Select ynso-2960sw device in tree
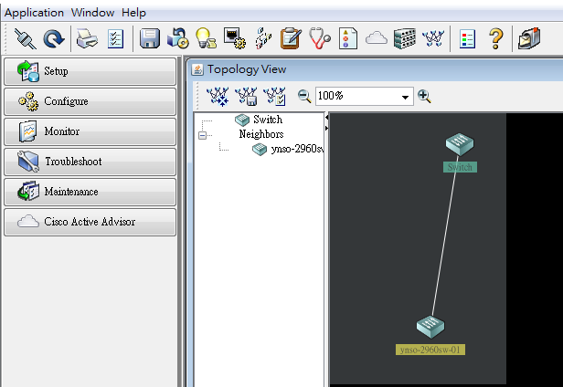 pyautogui.click(x=296, y=149)
